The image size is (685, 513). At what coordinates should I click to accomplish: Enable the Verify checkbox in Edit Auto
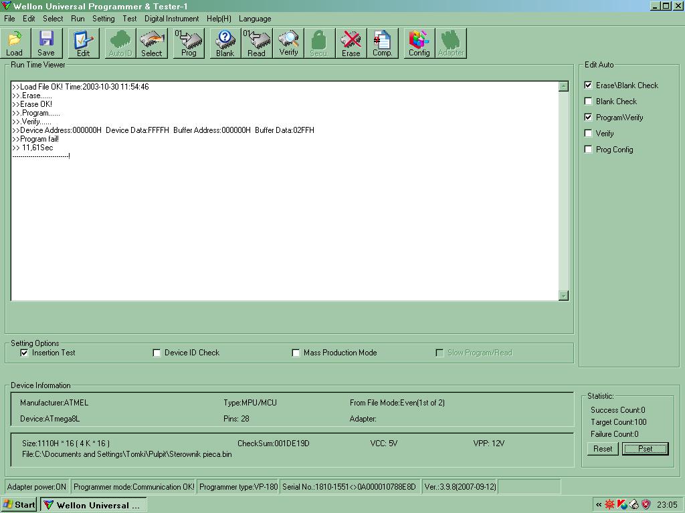pos(589,134)
